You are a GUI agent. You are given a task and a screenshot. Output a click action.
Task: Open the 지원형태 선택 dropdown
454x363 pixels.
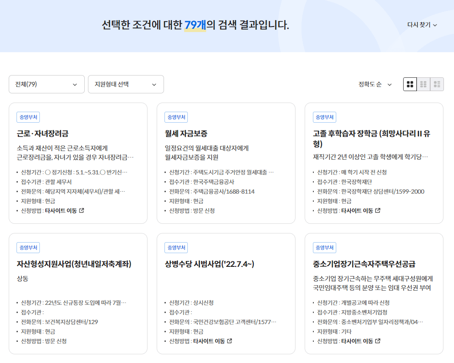(x=126, y=84)
